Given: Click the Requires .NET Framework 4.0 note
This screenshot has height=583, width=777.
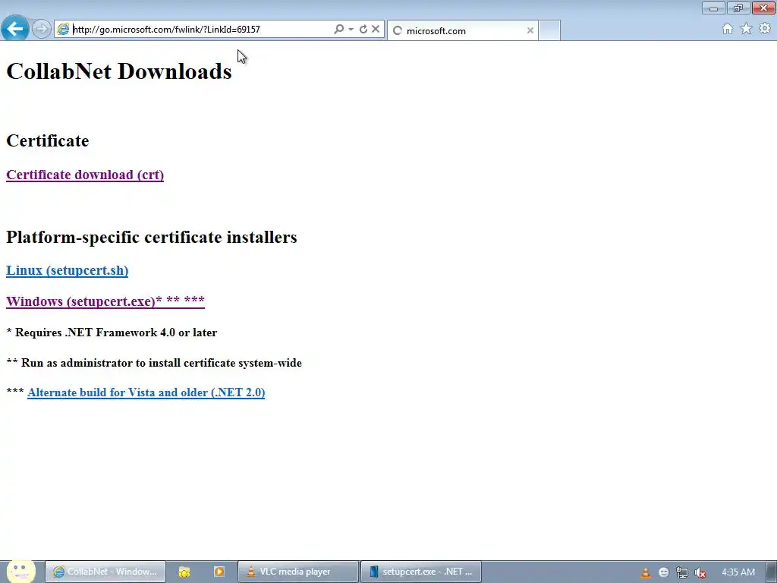Looking at the screenshot, I should pyautogui.click(x=112, y=332).
